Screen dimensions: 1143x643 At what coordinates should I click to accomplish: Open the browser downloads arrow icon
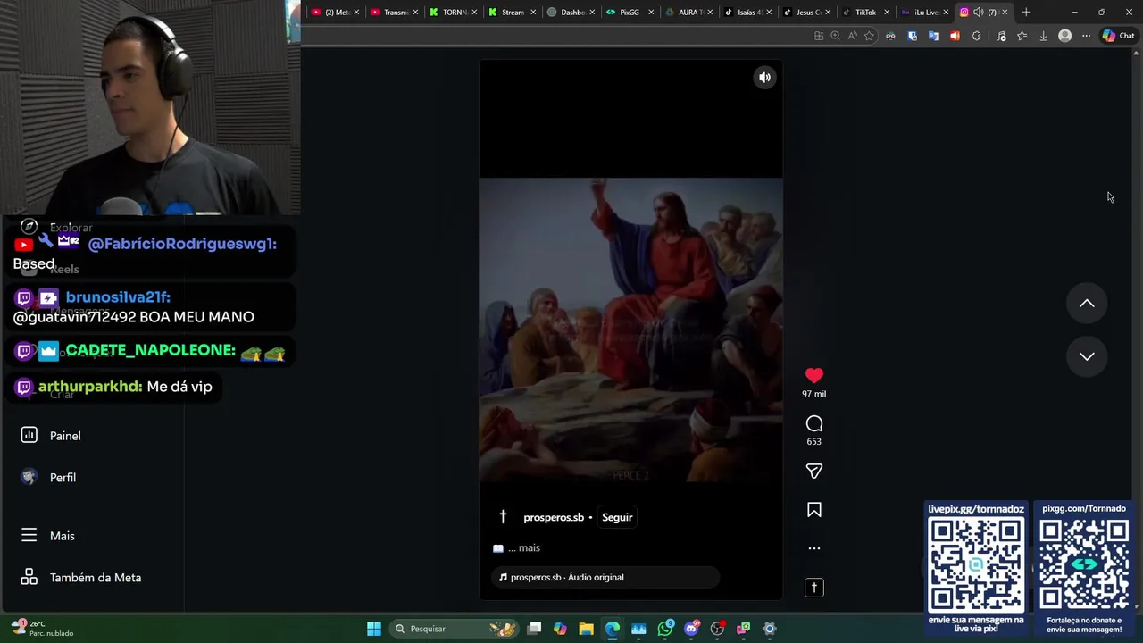click(x=1043, y=36)
